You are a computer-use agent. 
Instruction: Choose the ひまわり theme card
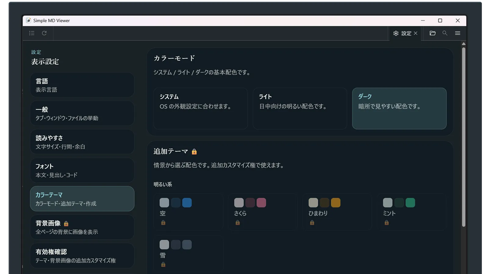337,212
